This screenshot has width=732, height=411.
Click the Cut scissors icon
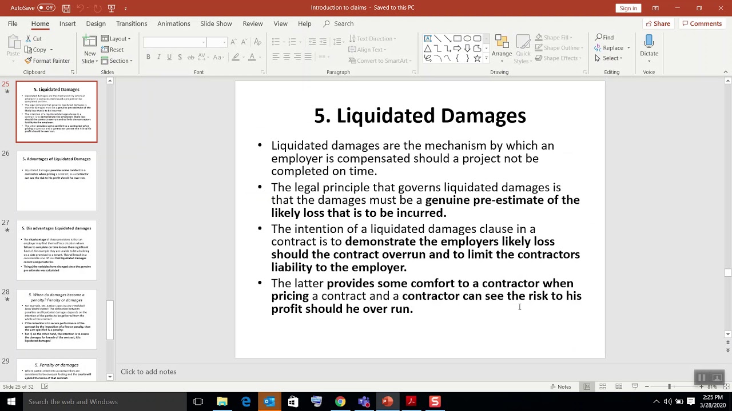(28, 39)
